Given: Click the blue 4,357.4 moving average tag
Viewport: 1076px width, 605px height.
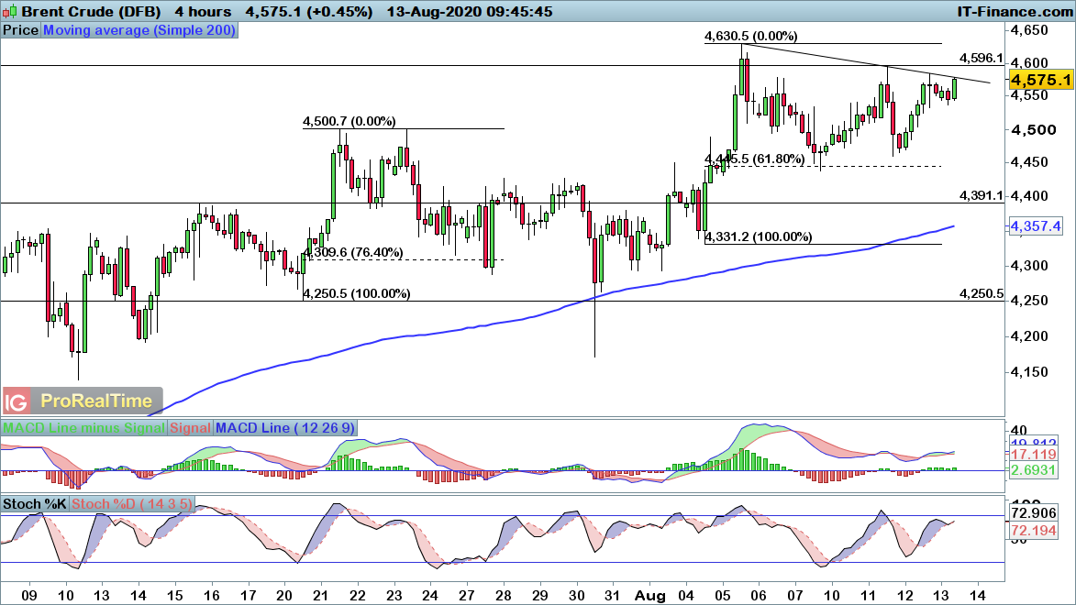Looking at the screenshot, I should point(1040,225).
